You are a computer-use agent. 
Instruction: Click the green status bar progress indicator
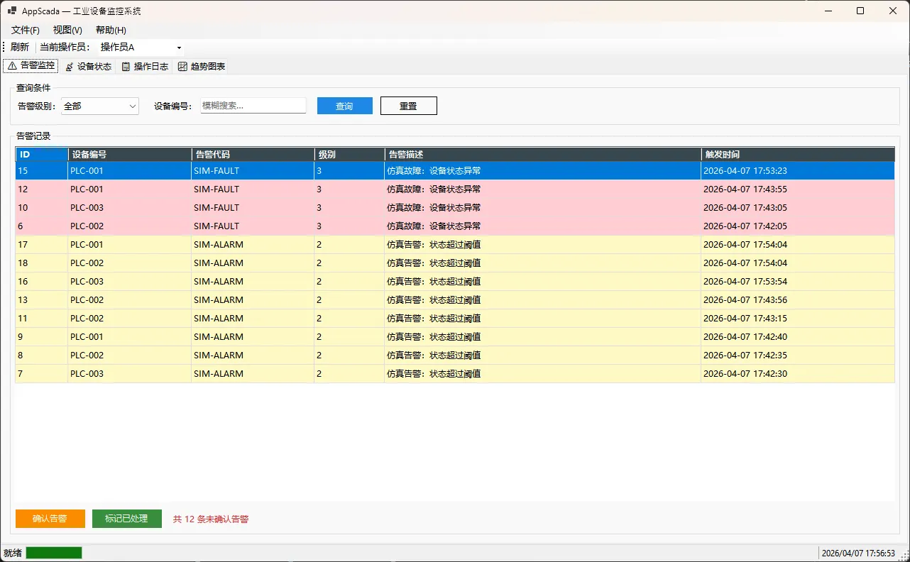click(54, 553)
